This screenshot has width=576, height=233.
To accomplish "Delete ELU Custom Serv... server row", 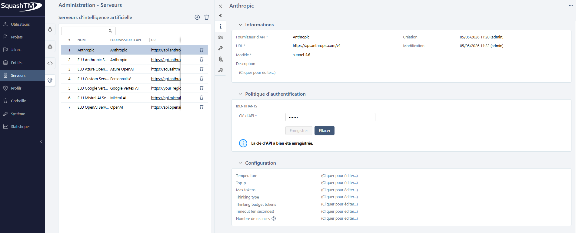I will coord(201,79).
